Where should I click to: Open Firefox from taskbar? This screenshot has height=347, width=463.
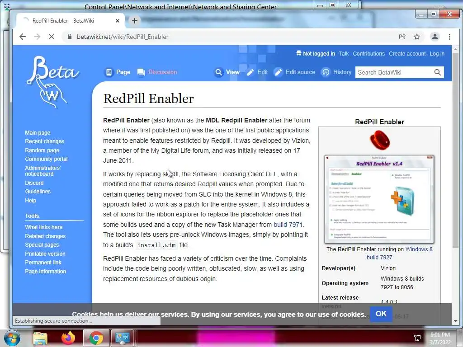(x=68, y=338)
